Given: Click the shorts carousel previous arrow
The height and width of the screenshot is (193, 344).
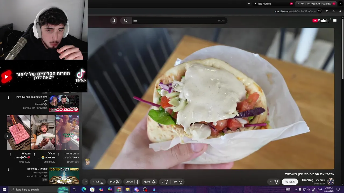Looking at the screenshot, I should [8, 136].
